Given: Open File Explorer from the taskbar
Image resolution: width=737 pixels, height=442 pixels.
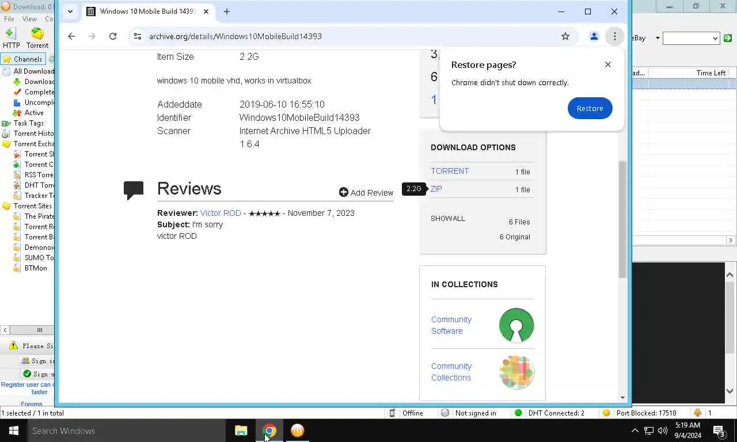Looking at the screenshot, I should pyautogui.click(x=241, y=430).
